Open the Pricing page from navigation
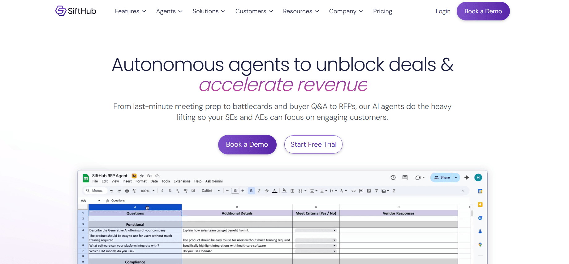The image size is (569, 264). tap(382, 11)
